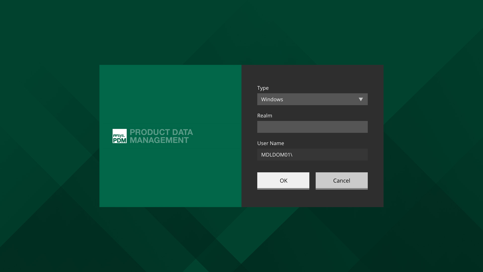
Task: Click the 'PDM' letters in the logo
Action: [x=120, y=140]
